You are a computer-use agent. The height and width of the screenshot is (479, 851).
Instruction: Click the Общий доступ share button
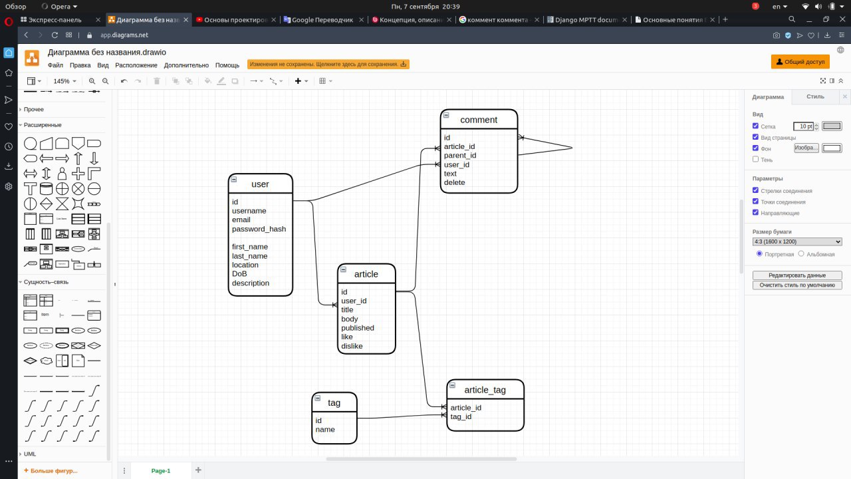coord(800,61)
